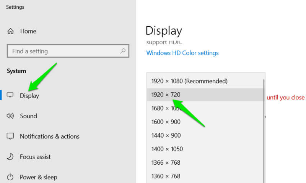Click the Home house icon
Viewport: 306px width, 183px height.
click(x=11, y=31)
